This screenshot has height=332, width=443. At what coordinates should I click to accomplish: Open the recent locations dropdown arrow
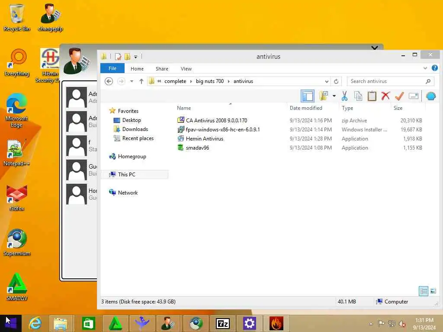(x=132, y=81)
